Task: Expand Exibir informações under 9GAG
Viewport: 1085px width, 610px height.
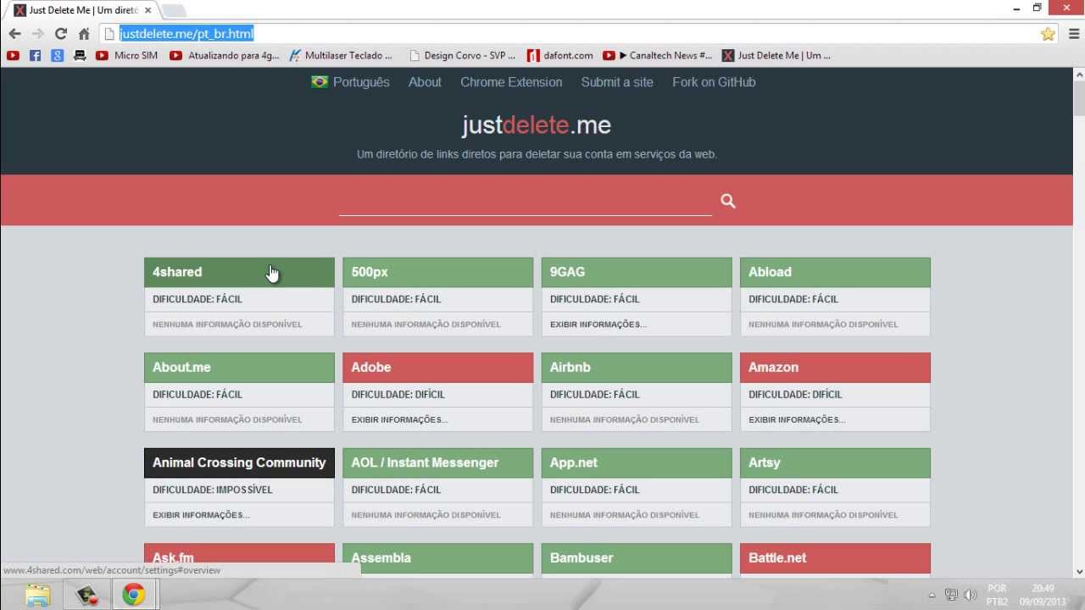Action: pyautogui.click(x=598, y=324)
